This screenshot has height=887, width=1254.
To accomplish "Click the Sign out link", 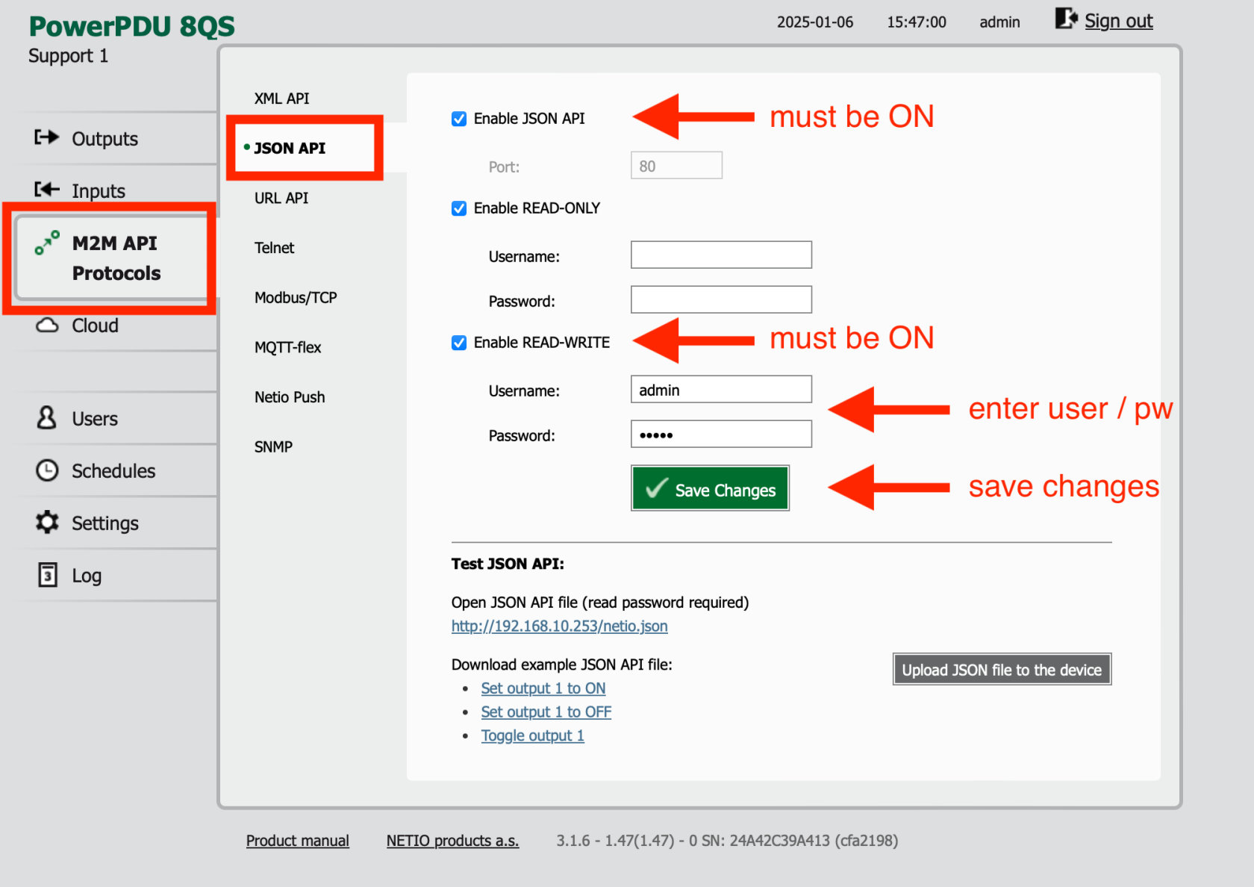I will click(1118, 21).
